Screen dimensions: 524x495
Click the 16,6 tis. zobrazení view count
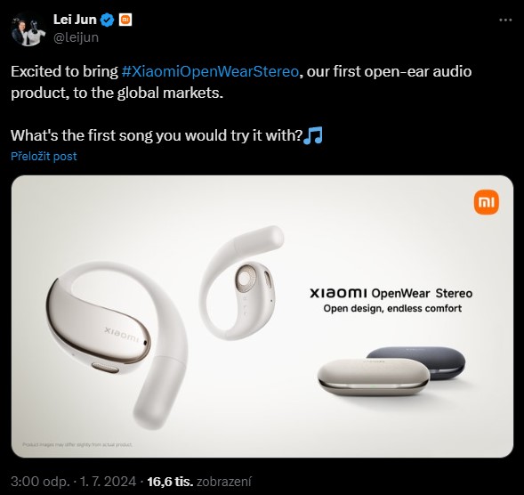(199, 482)
